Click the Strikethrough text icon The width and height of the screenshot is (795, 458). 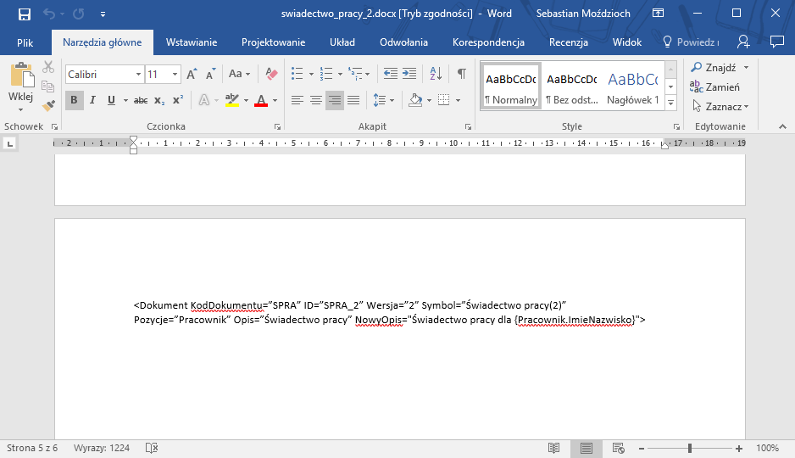(x=141, y=100)
